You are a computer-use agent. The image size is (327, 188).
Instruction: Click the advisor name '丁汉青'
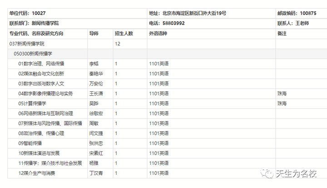[96, 173]
